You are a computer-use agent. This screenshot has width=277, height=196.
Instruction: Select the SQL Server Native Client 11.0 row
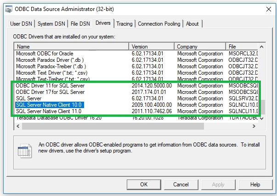tap(48, 111)
